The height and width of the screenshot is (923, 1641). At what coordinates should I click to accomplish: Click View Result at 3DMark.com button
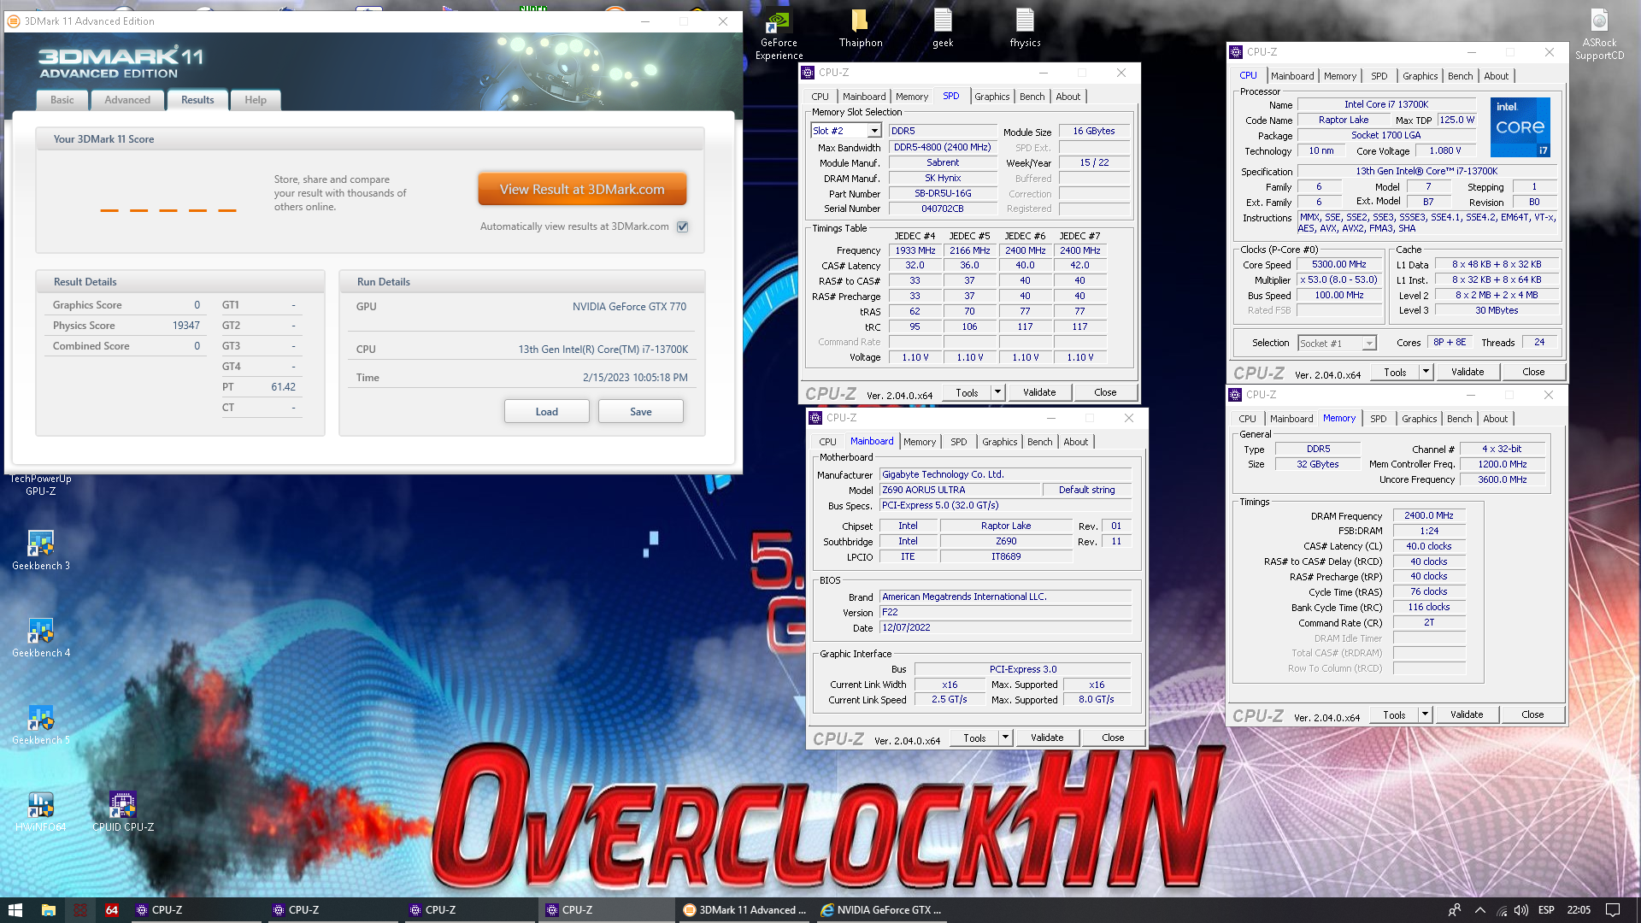pos(582,189)
